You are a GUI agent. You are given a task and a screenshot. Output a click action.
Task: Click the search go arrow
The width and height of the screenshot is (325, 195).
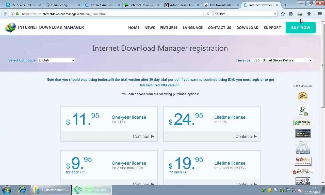275,14
